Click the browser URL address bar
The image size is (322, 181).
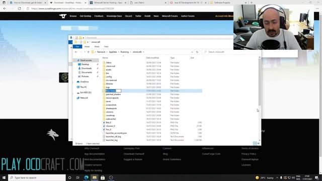tap(131, 9)
